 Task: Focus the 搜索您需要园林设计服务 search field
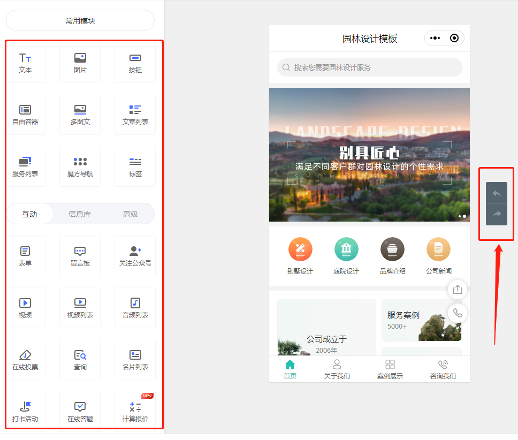pos(370,67)
